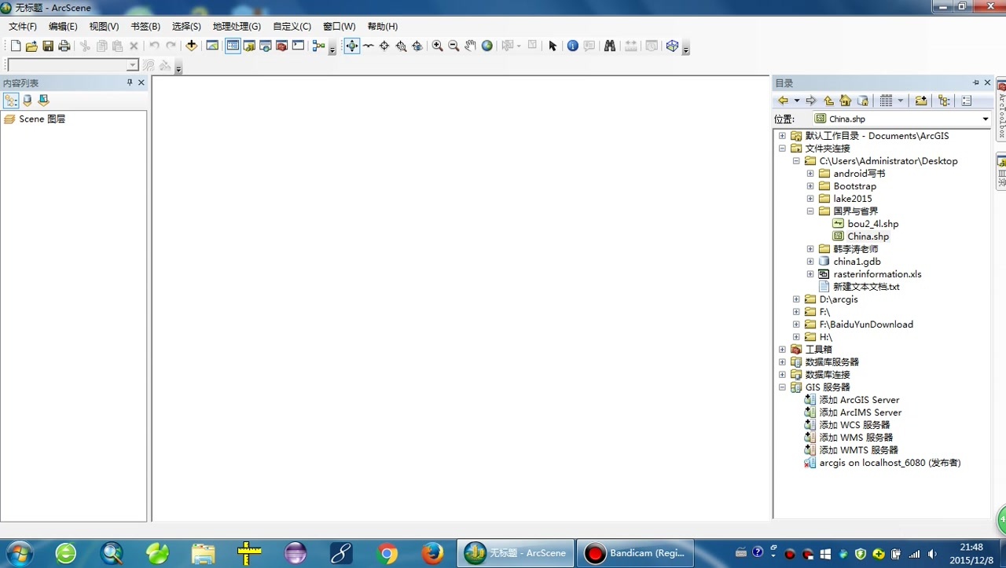Collapse the 国界与省界 folder

coord(810,211)
